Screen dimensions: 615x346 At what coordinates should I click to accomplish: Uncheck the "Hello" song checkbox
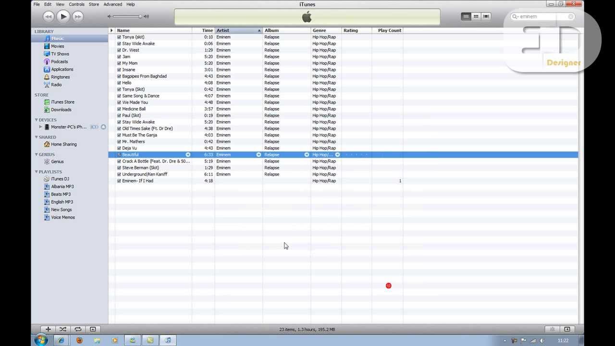(119, 83)
